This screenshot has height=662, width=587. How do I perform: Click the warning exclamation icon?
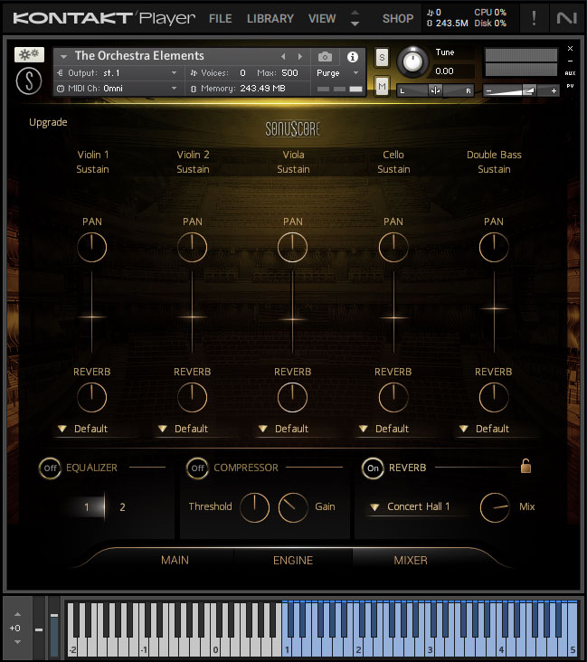(534, 18)
